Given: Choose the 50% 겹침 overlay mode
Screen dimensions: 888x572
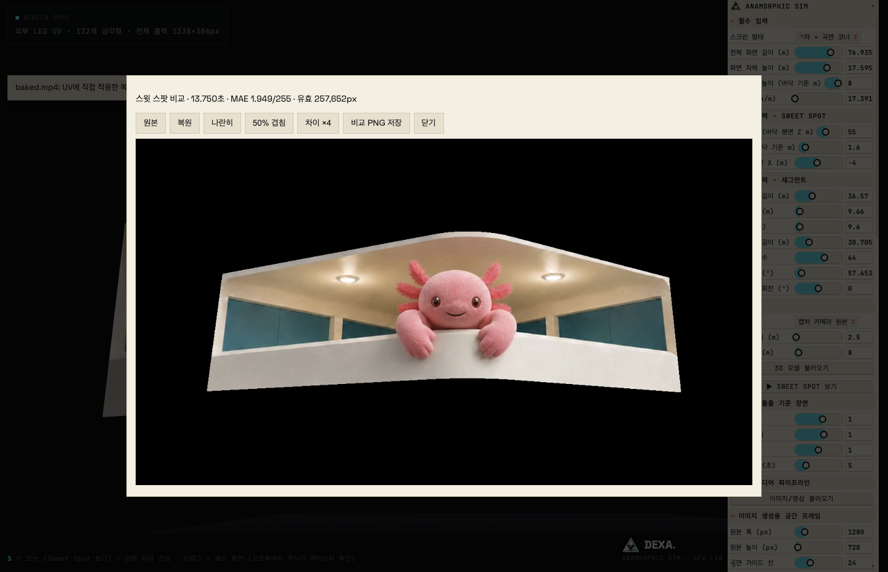Looking at the screenshot, I should click(269, 123).
